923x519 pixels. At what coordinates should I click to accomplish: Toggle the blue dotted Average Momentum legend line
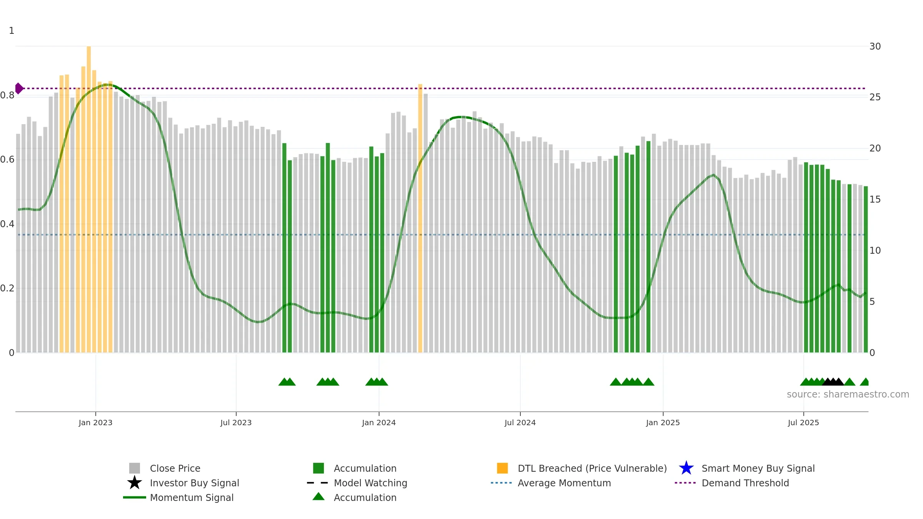pyautogui.click(x=501, y=483)
